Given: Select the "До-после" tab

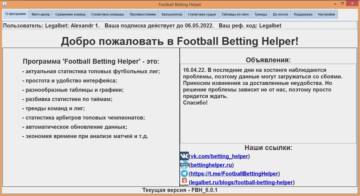Looking at the screenshot, I should pos(281,14).
